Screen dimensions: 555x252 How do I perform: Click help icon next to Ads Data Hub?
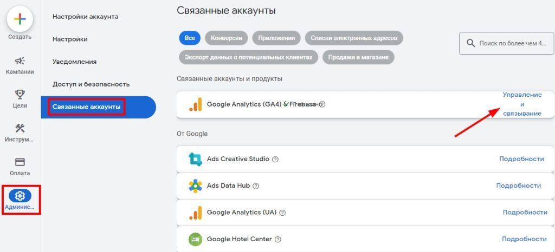(256, 186)
